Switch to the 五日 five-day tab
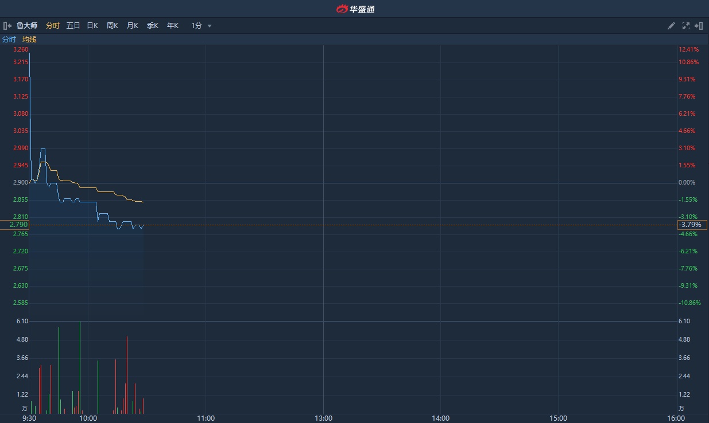This screenshot has width=709, height=423. (73, 26)
